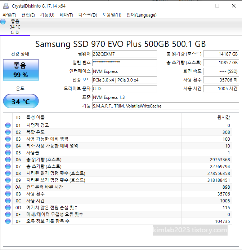Click the 좋음 99 % health status button
Viewport: 242px width, 250px height.
[x=21, y=70]
